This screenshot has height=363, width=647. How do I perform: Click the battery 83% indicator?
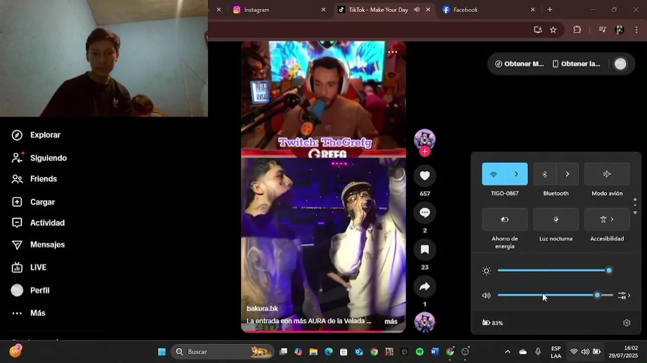[493, 323]
